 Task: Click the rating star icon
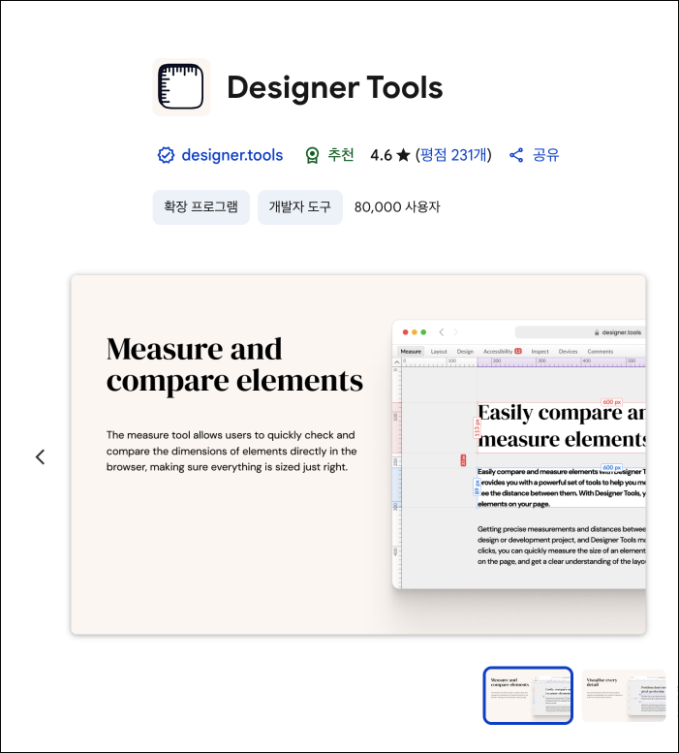[403, 155]
